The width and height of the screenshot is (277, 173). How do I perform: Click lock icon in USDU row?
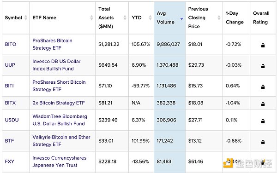tap(263, 121)
